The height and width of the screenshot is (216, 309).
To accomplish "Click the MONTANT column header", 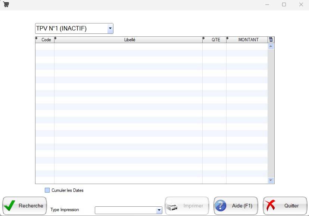I will tap(248, 40).
